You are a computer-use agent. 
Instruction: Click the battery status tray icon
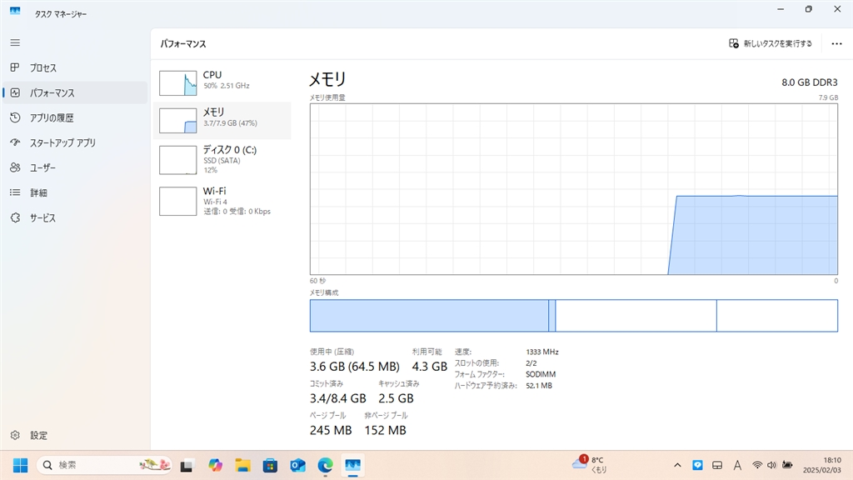tap(786, 465)
